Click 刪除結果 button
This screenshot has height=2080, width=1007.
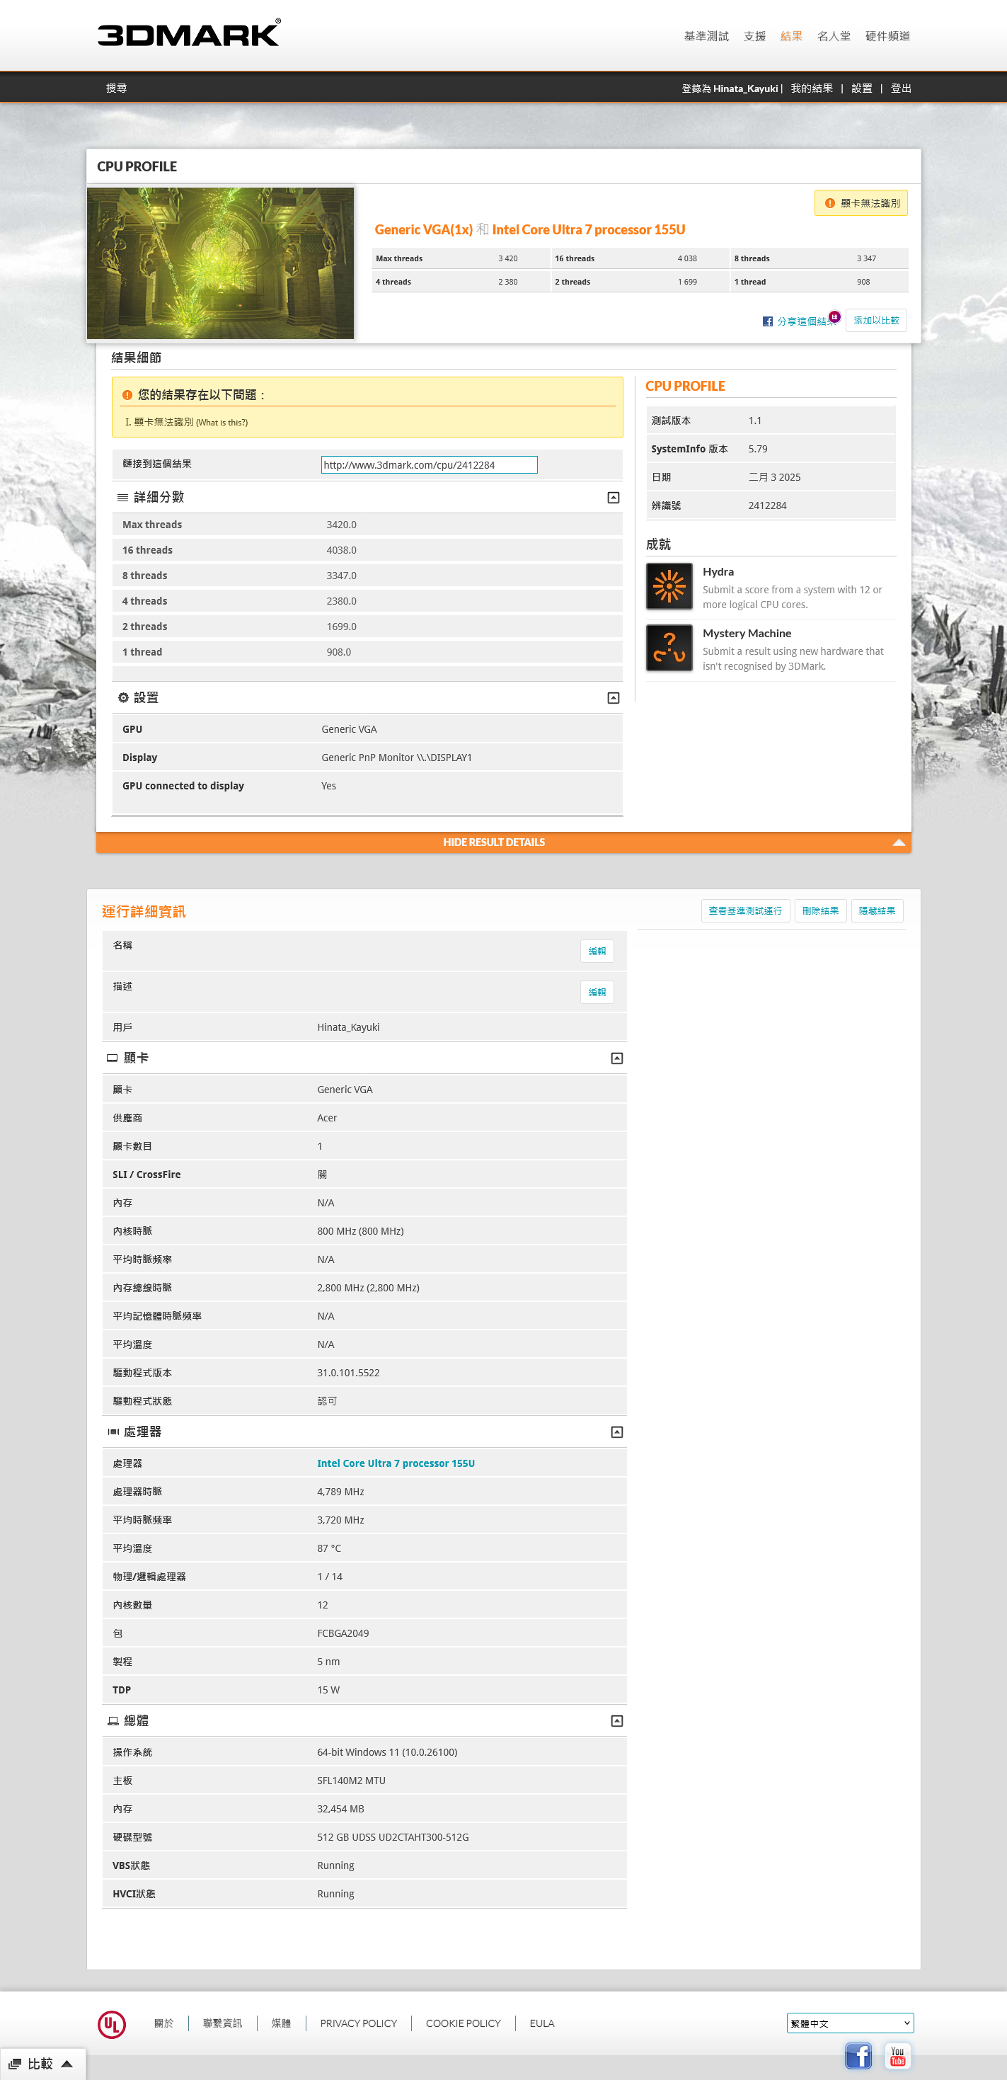tap(819, 911)
